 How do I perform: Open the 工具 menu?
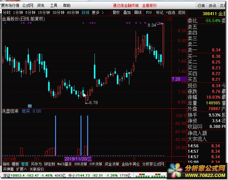(x=54, y=5)
